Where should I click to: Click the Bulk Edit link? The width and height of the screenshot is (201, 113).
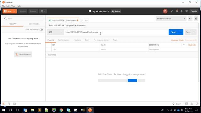192,45
